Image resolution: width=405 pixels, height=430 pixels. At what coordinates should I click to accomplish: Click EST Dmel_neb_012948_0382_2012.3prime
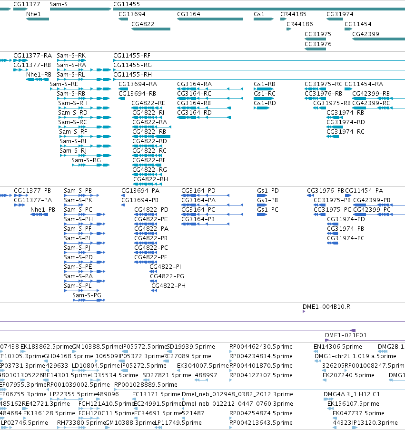[x=237, y=394]
